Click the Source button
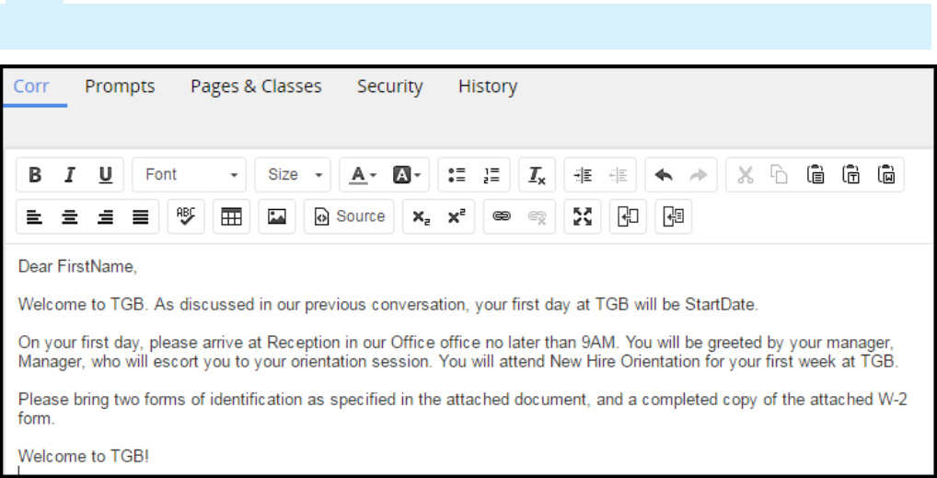937x478 pixels. coord(350,216)
